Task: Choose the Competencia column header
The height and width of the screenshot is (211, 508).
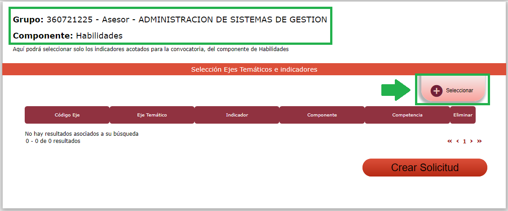Action: (x=407, y=115)
